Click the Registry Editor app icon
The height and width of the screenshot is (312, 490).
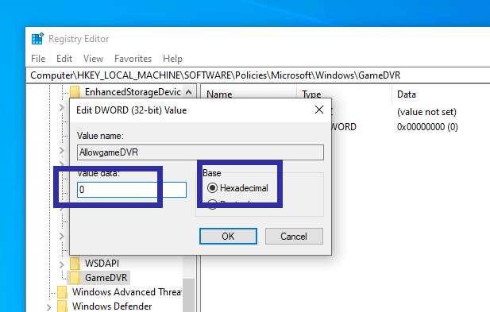coord(37,39)
